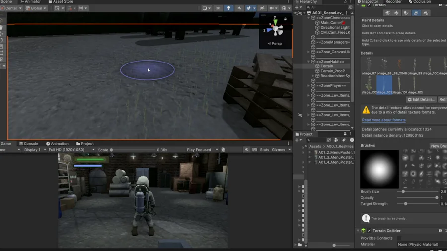Click the Project hidden packages warning icon
Viewport: 447px width, 251px height.
(352, 140)
